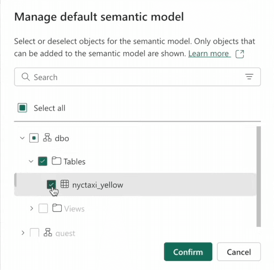Click the Confirm button

(188, 252)
